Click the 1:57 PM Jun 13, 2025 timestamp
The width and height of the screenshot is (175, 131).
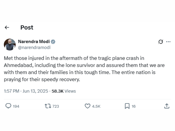[x=26, y=91]
